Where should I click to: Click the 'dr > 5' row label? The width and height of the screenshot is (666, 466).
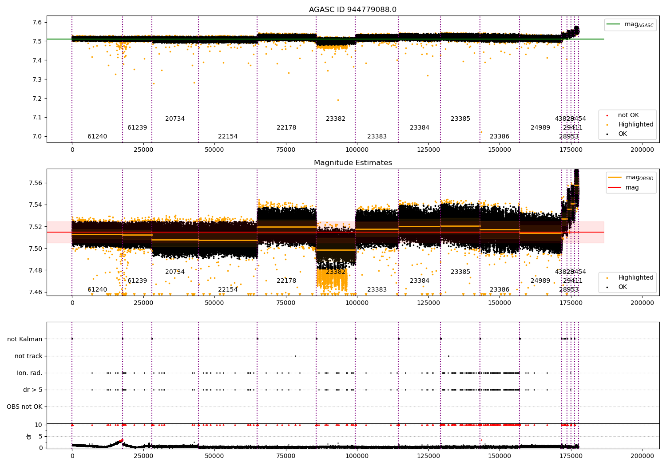tap(33, 390)
